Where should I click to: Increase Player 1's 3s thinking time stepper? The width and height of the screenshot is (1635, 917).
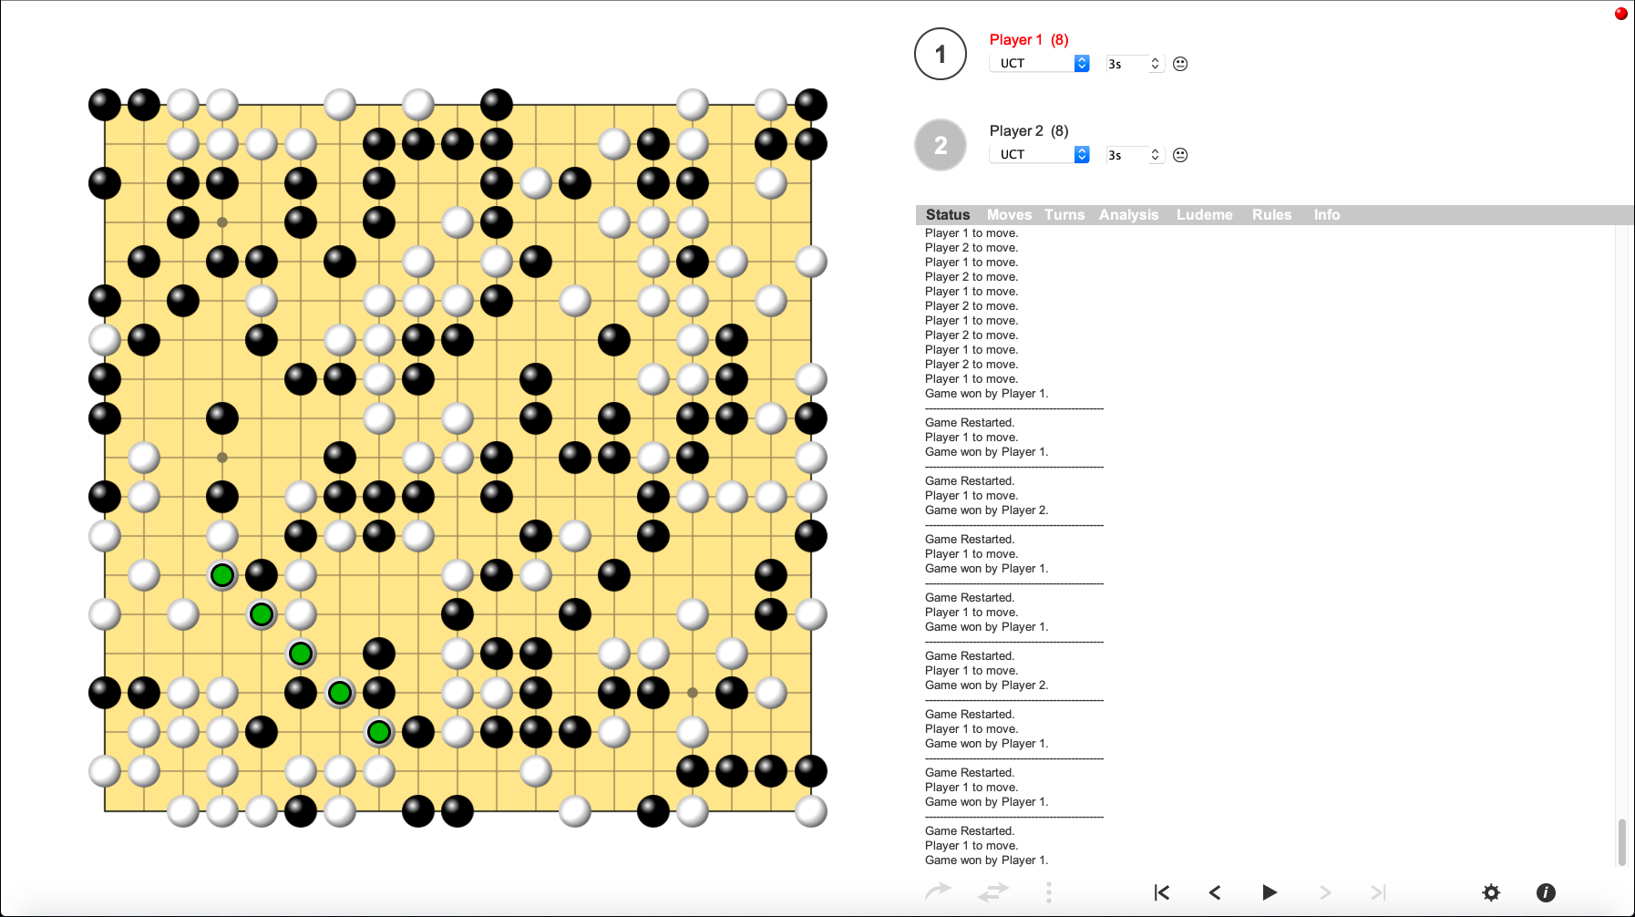tap(1155, 58)
